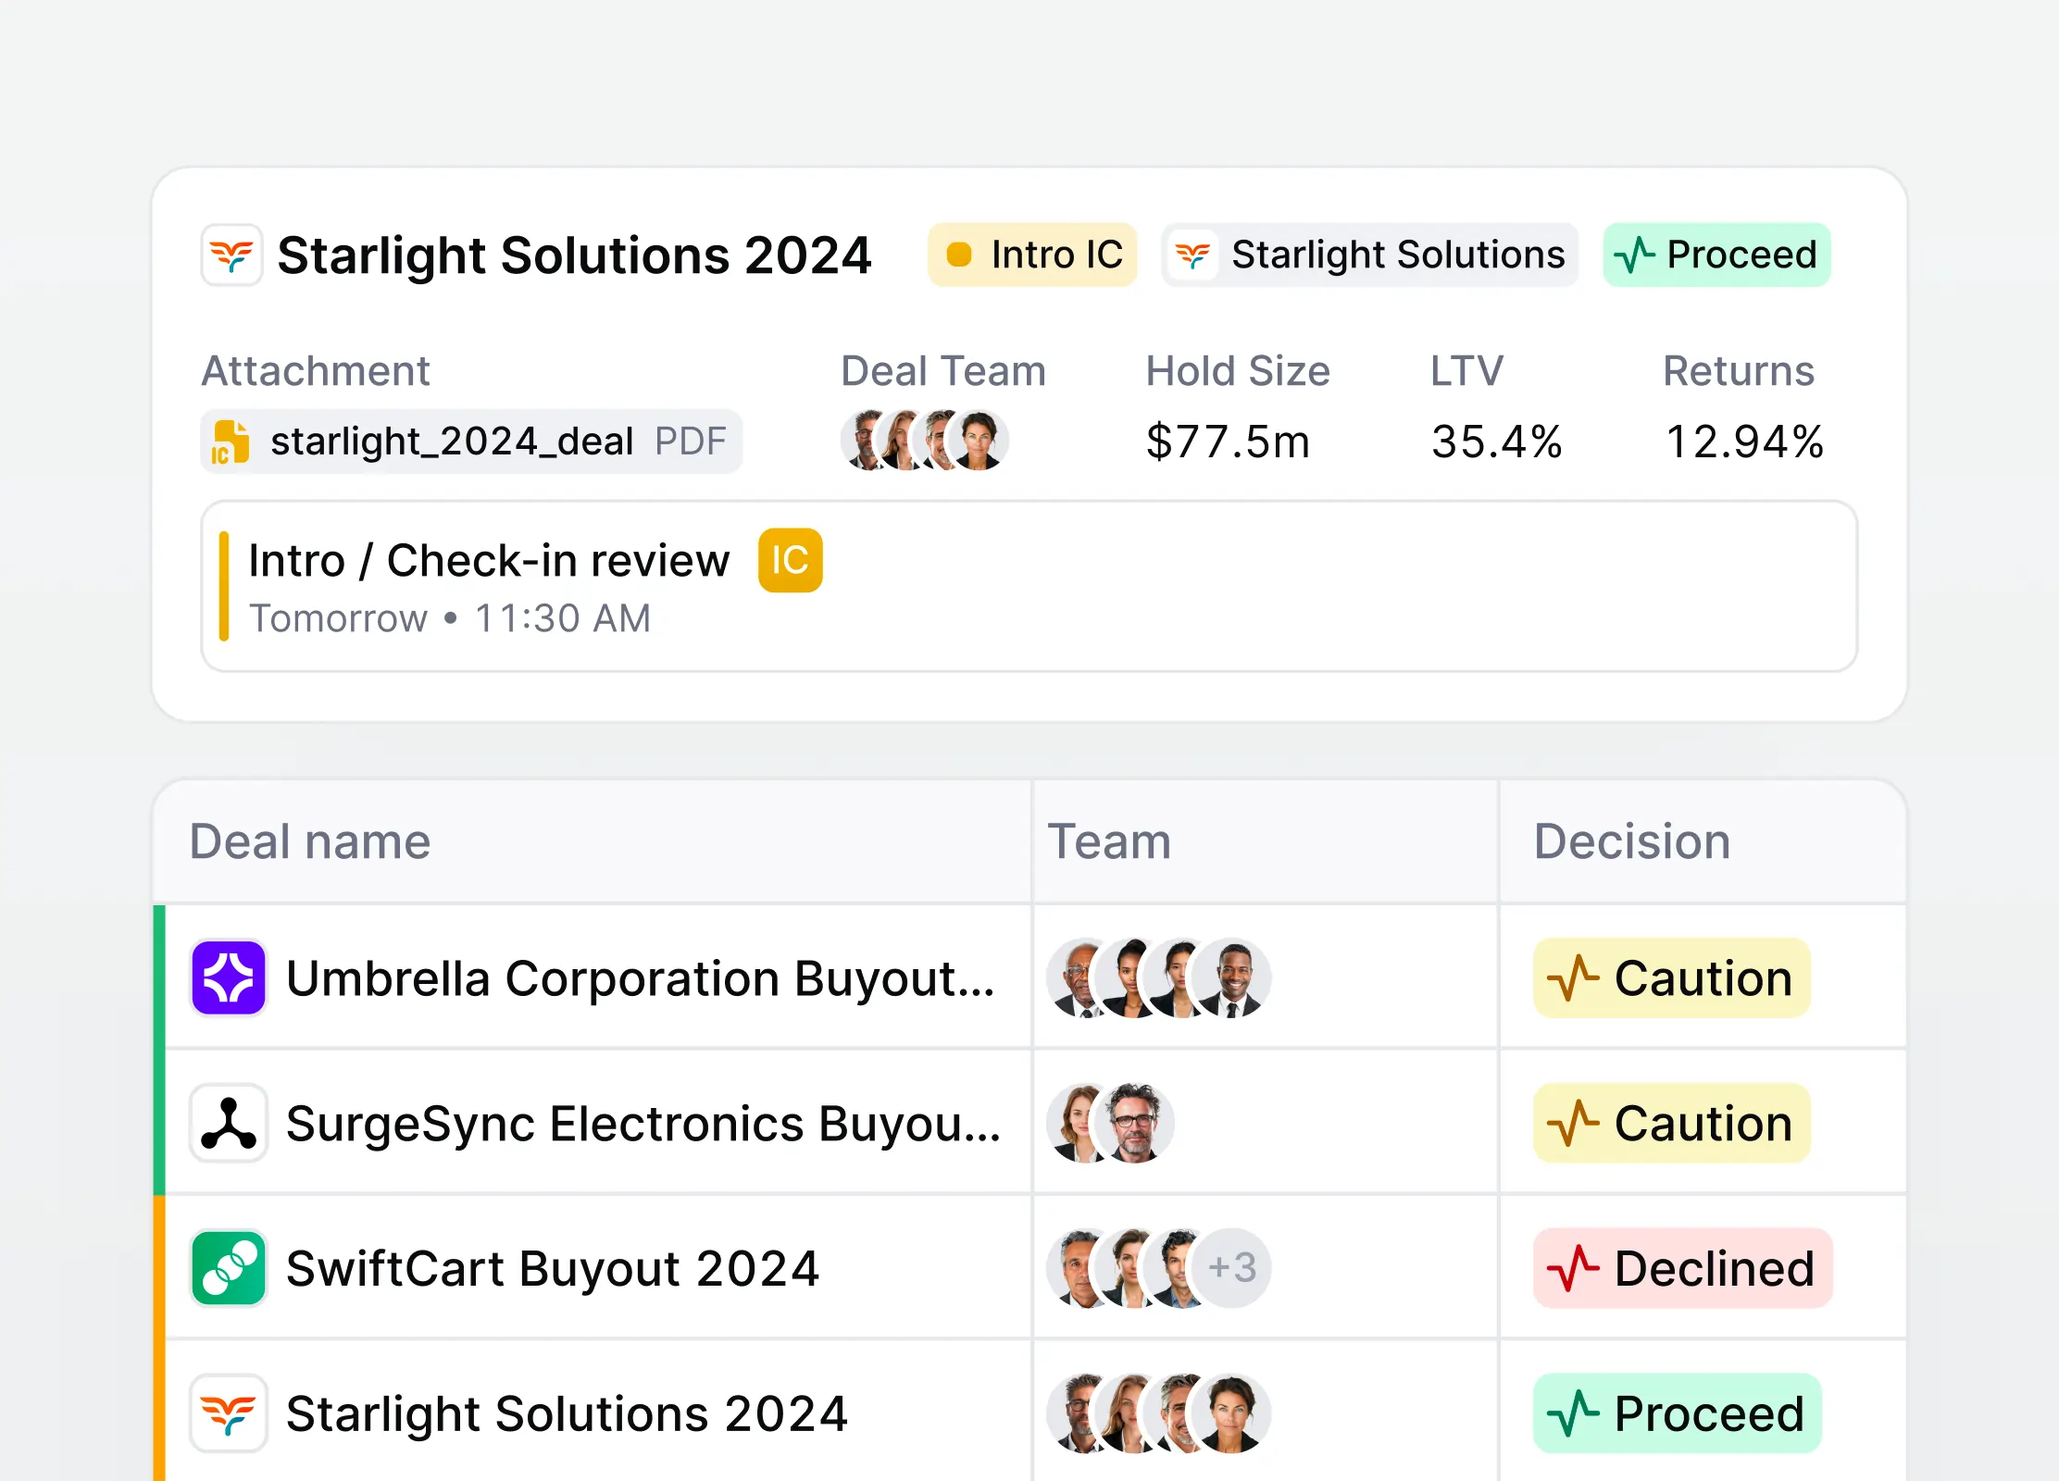Click Caution badge for Umbrella Corporation
2059x1481 pixels.
tap(1671, 977)
